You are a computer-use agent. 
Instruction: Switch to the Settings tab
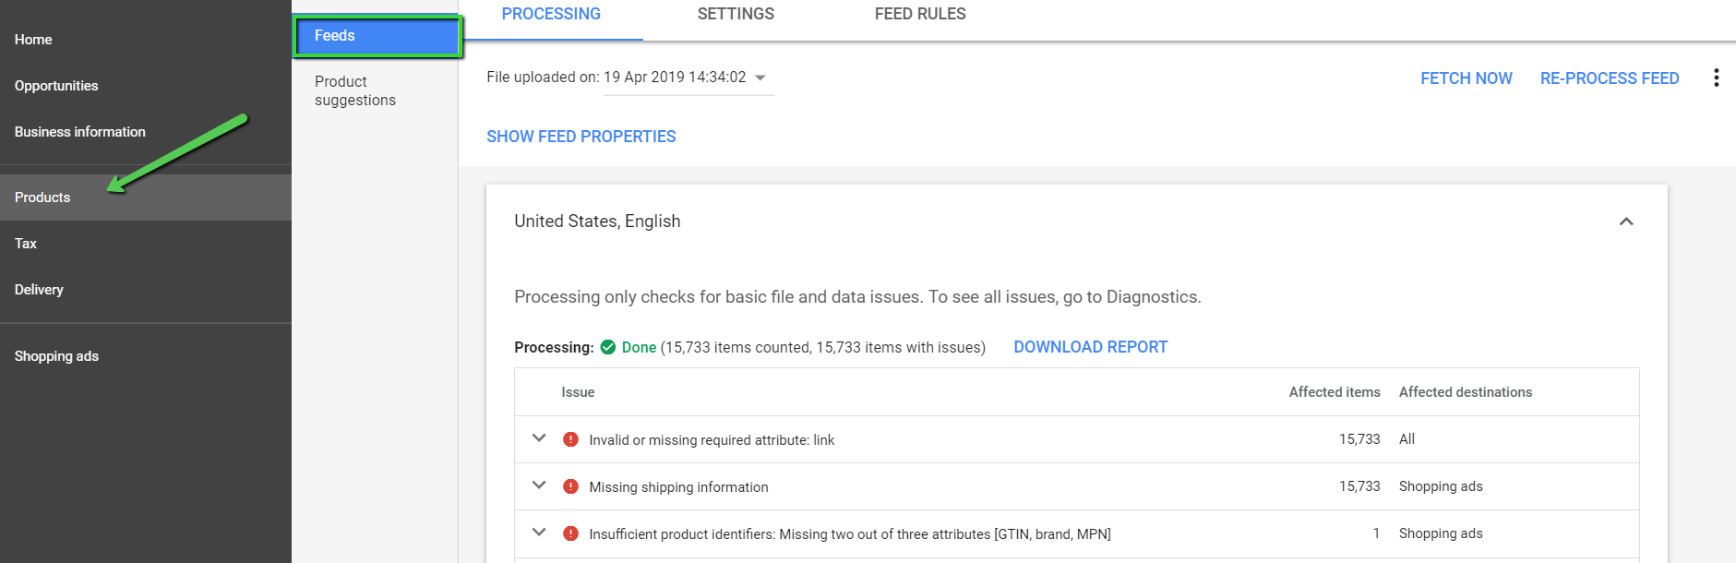point(736,15)
